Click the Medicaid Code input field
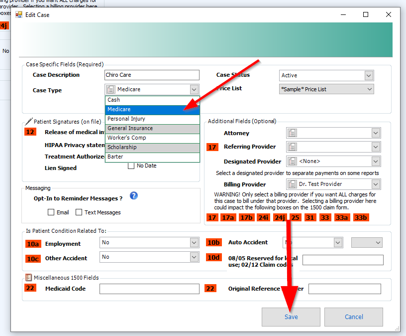Viewport: 406px width, 336px height. (x=149, y=289)
